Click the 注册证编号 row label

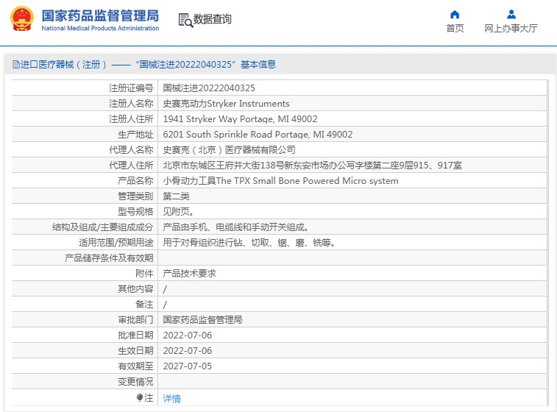[x=131, y=88]
